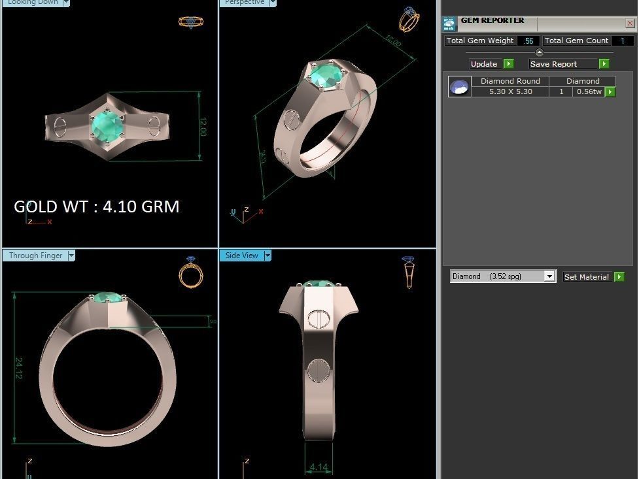Viewport: 639px width, 479px height.
Task: Select the Through Finger viewport label
Action: [35, 256]
